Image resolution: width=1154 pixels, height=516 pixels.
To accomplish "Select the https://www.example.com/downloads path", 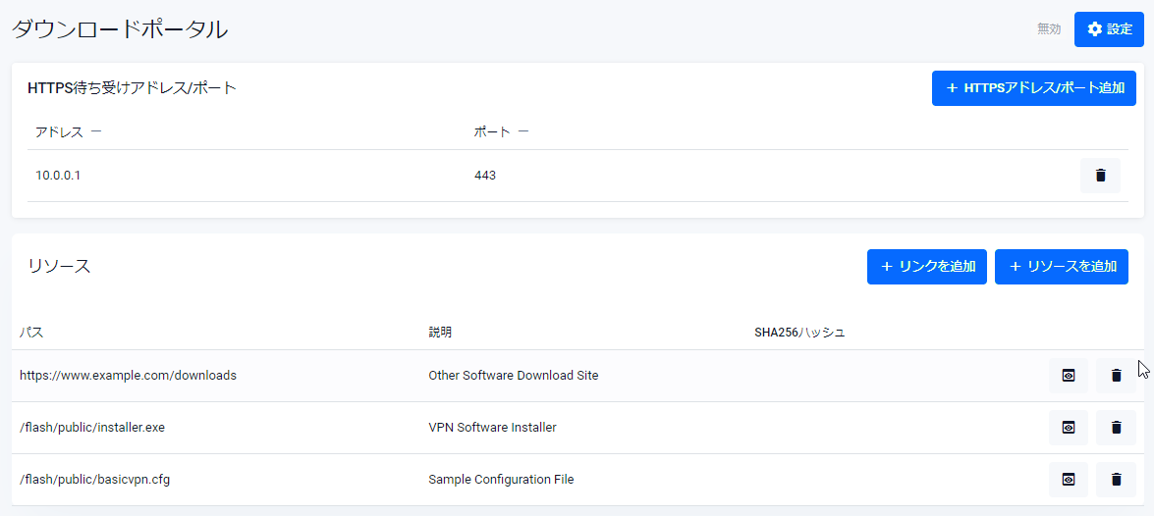I will point(128,376).
